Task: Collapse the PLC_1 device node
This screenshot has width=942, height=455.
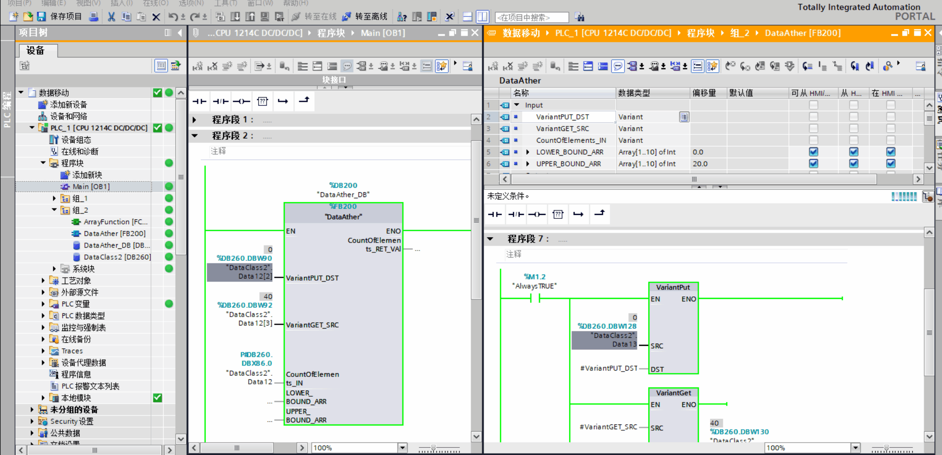Action: (x=32, y=127)
